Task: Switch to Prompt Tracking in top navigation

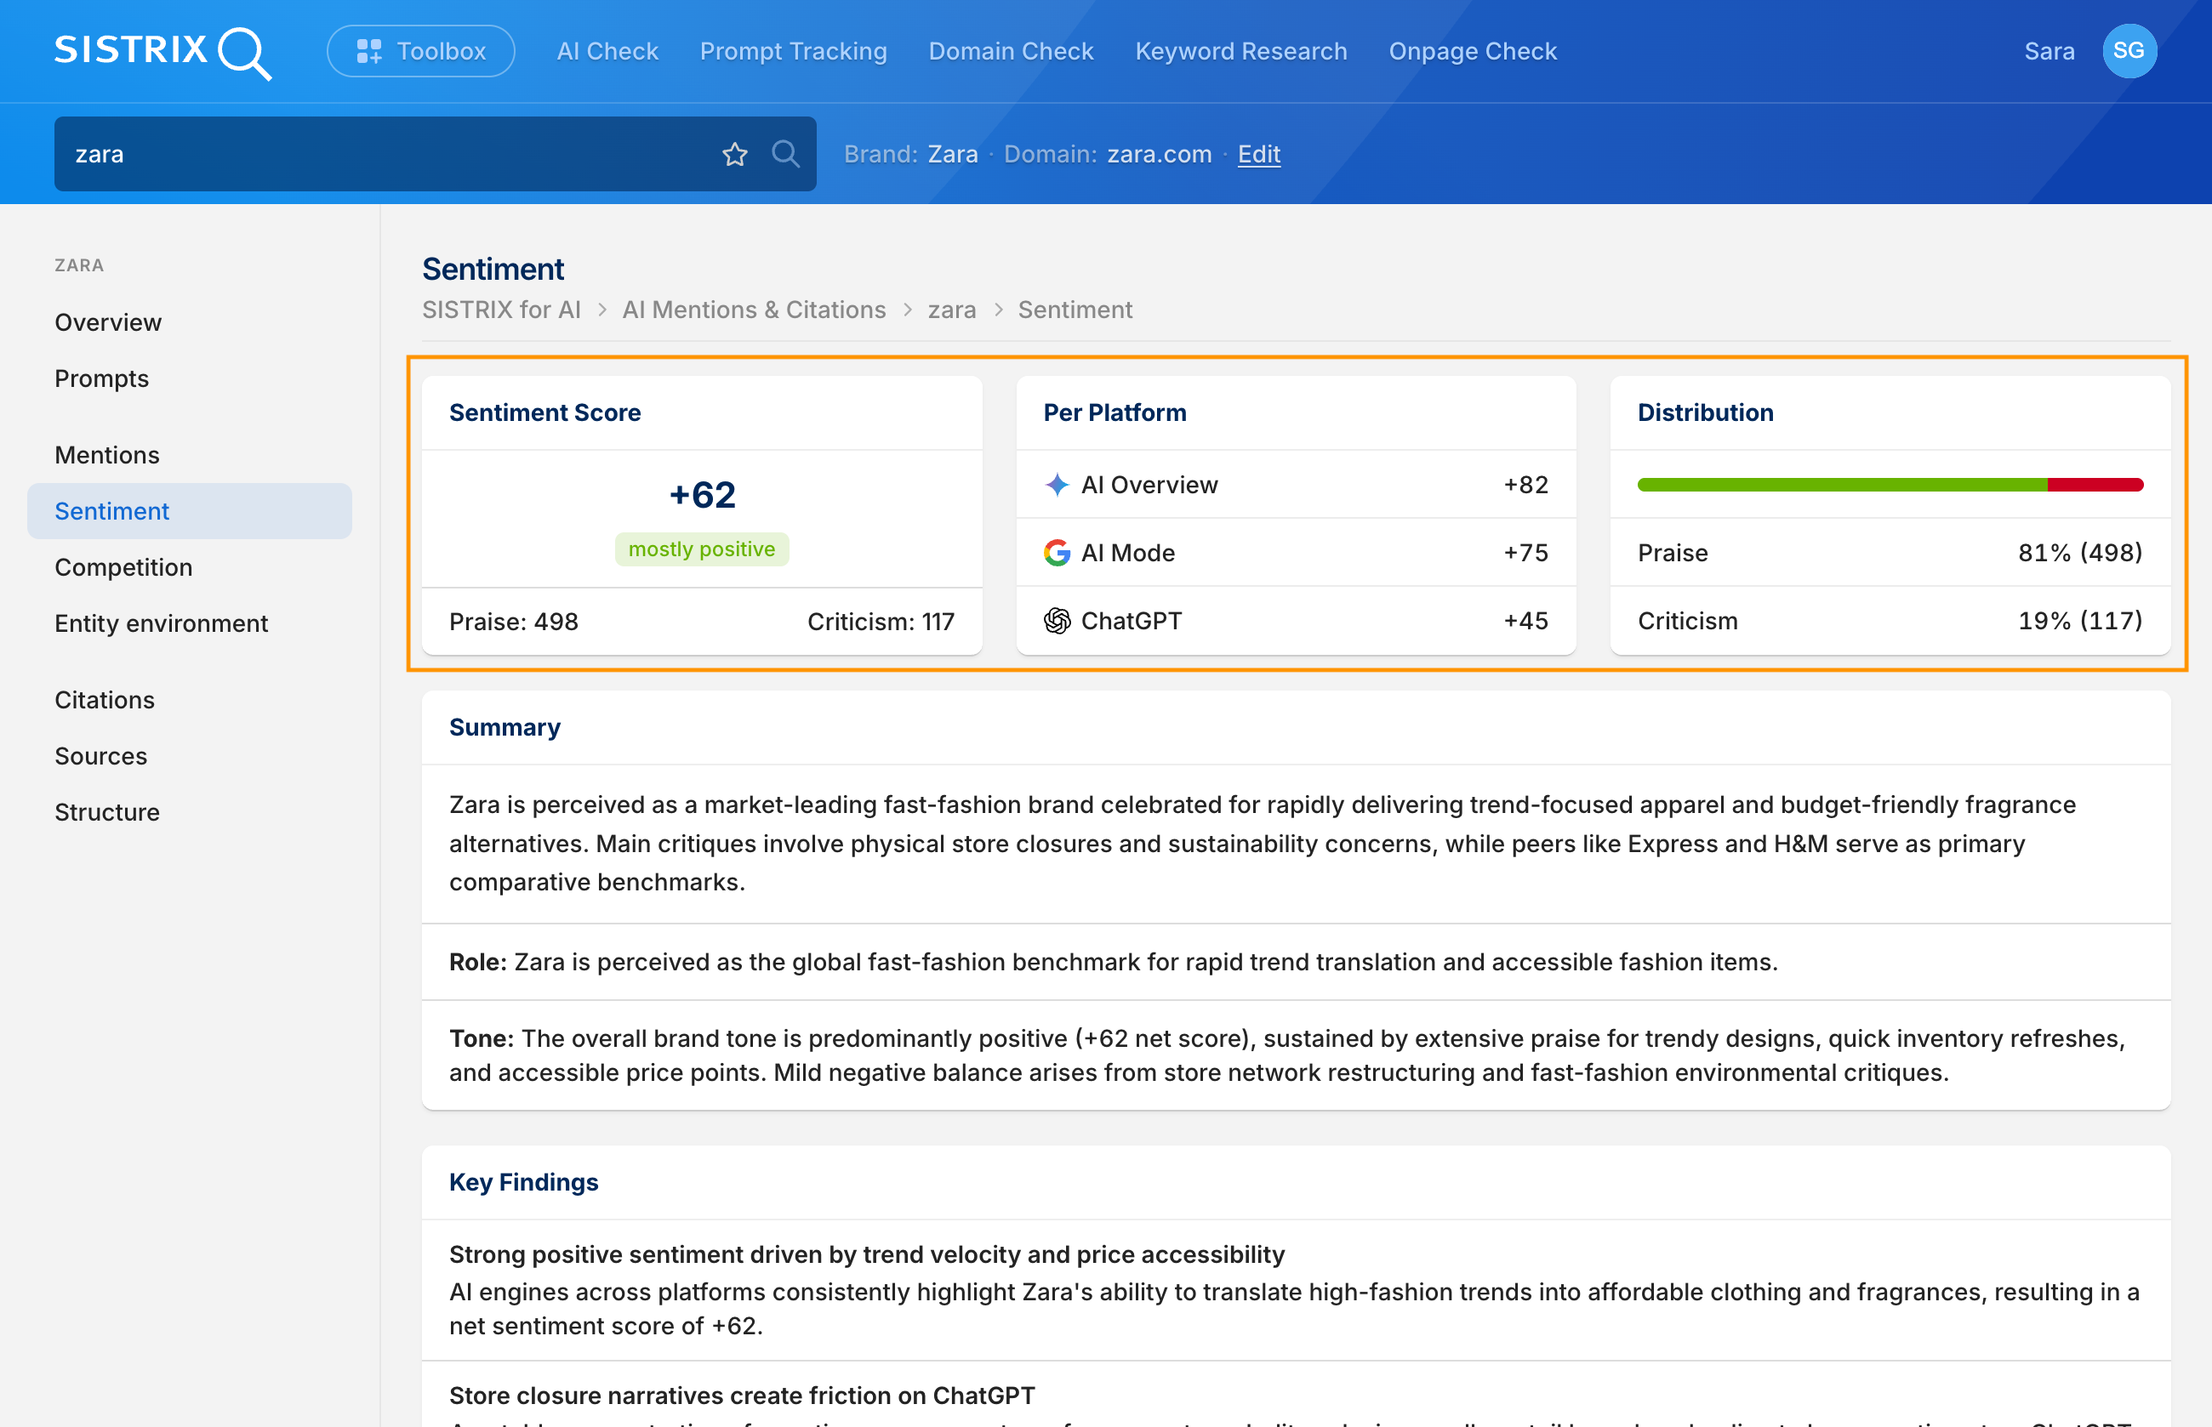Action: (x=794, y=51)
